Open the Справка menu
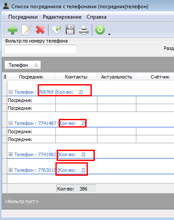Viewport: 174px width, 220px height. point(97,17)
